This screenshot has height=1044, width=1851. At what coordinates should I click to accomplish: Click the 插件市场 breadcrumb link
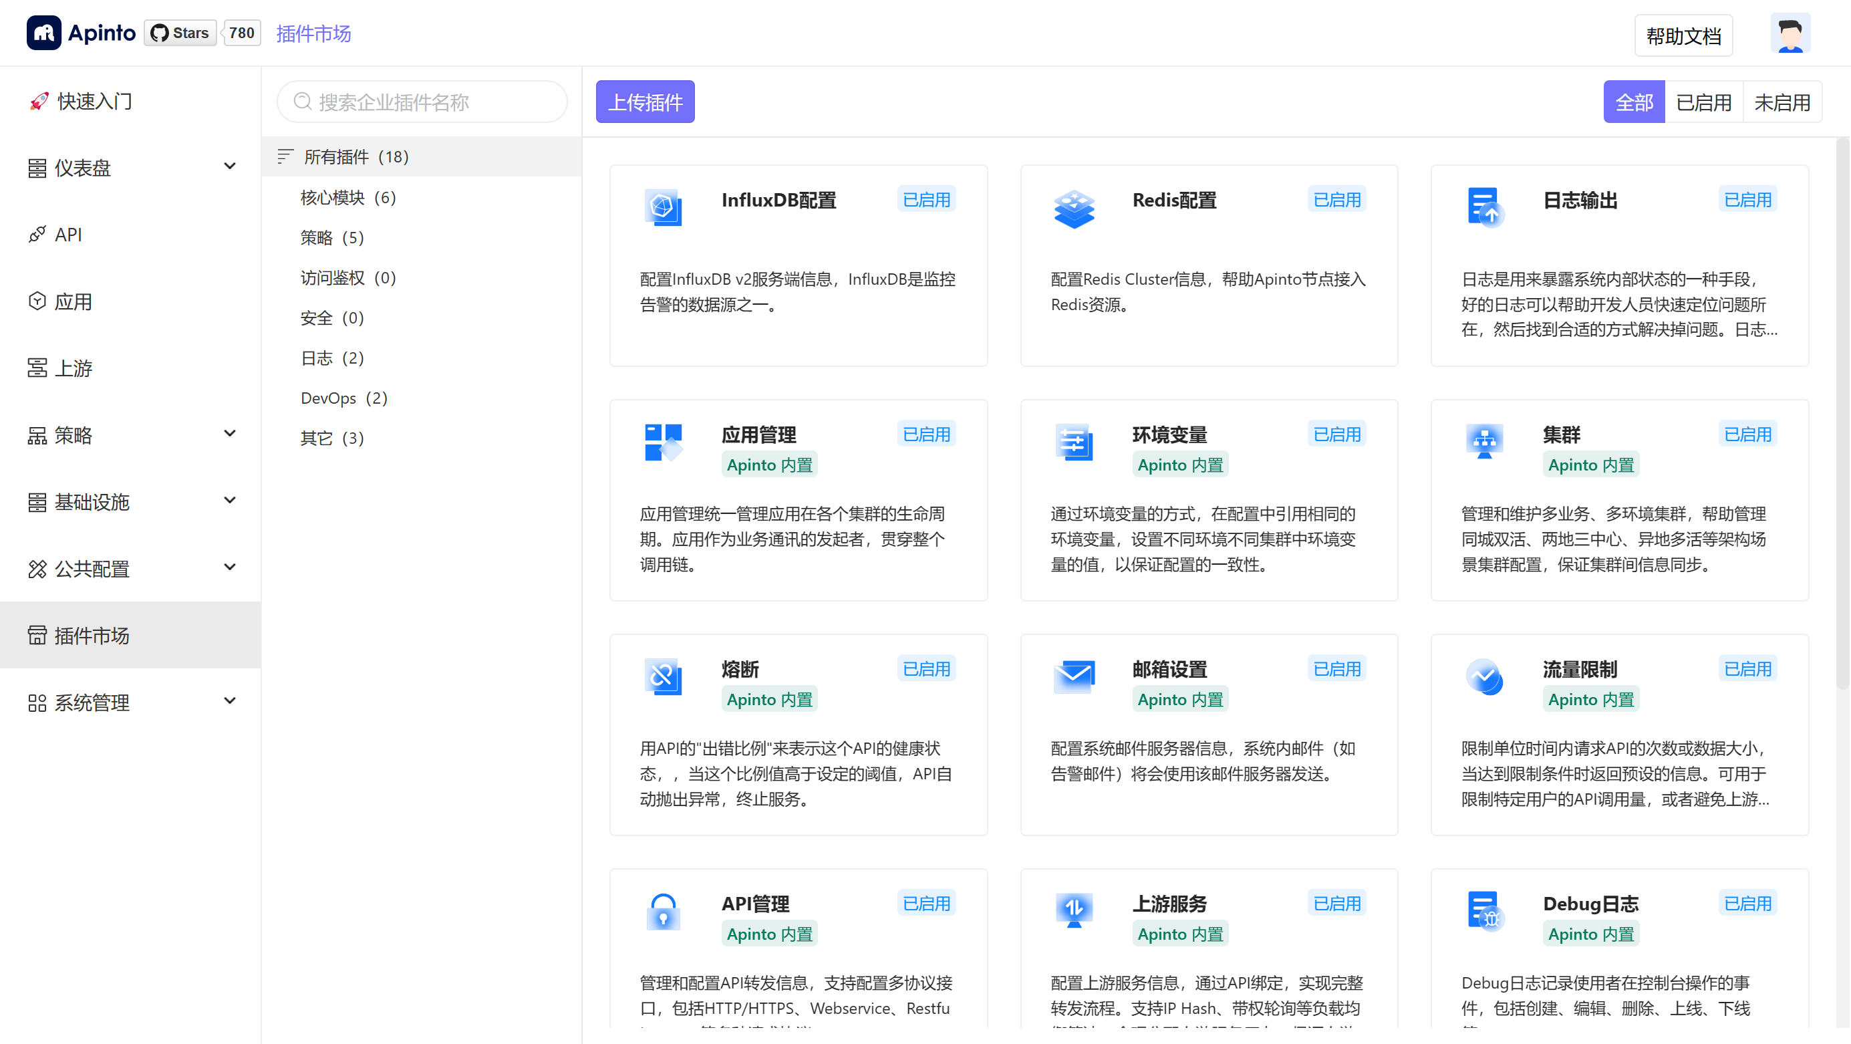[313, 34]
